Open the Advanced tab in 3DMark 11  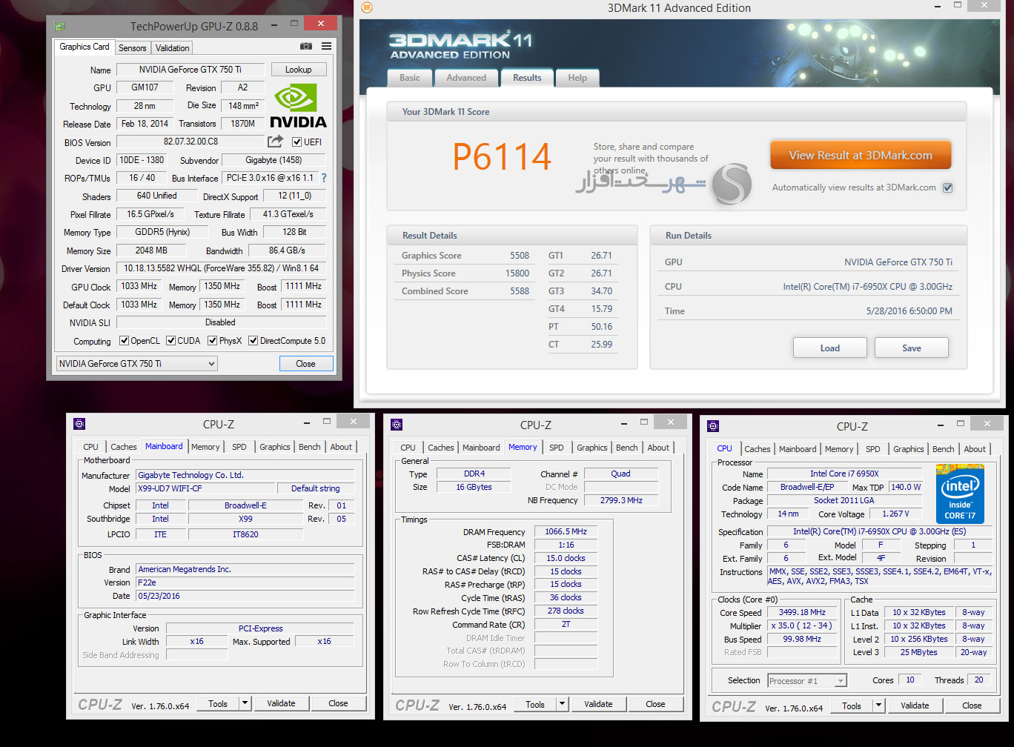point(466,78)
